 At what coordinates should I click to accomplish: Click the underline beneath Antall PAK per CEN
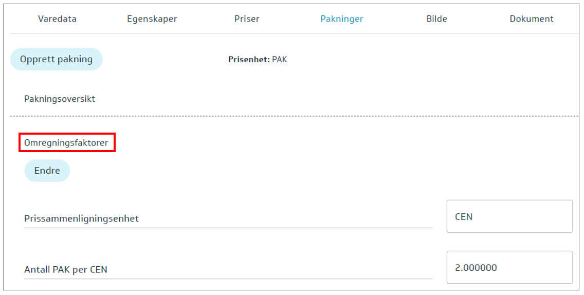(x=228, y=279)
